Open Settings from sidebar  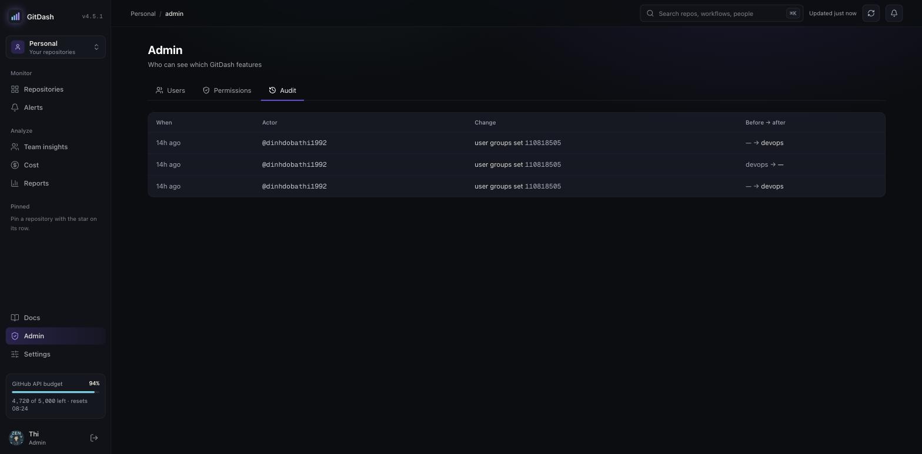[x=56, y=354]
